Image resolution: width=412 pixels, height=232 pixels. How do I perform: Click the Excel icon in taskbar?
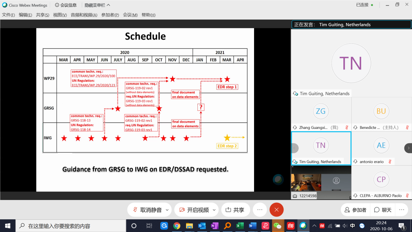[240, 226]
